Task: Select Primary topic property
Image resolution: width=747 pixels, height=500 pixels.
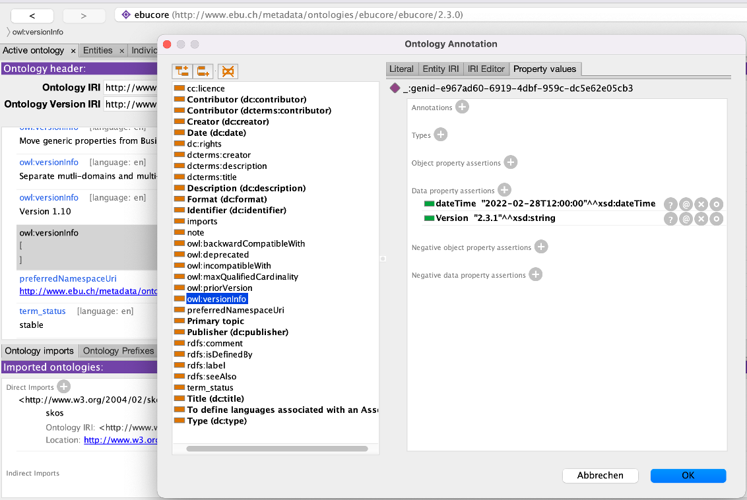Action: (215, 321)
